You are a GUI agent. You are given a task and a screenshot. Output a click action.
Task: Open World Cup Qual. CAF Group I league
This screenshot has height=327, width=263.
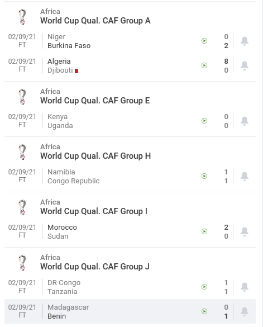[x=94, y=211]
